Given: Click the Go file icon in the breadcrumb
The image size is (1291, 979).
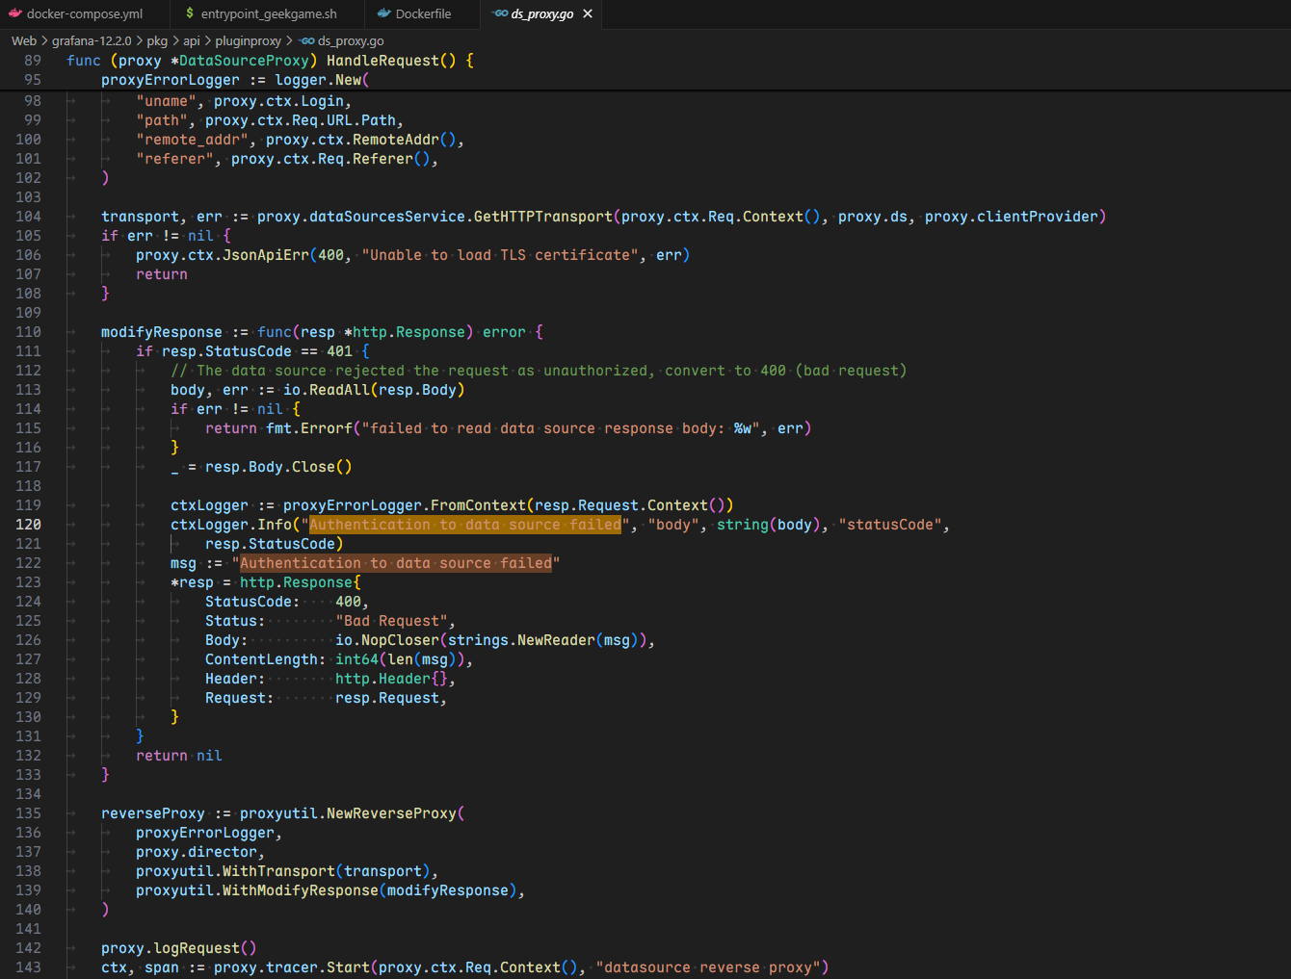Looking at the screenshot, I should 307,40.
